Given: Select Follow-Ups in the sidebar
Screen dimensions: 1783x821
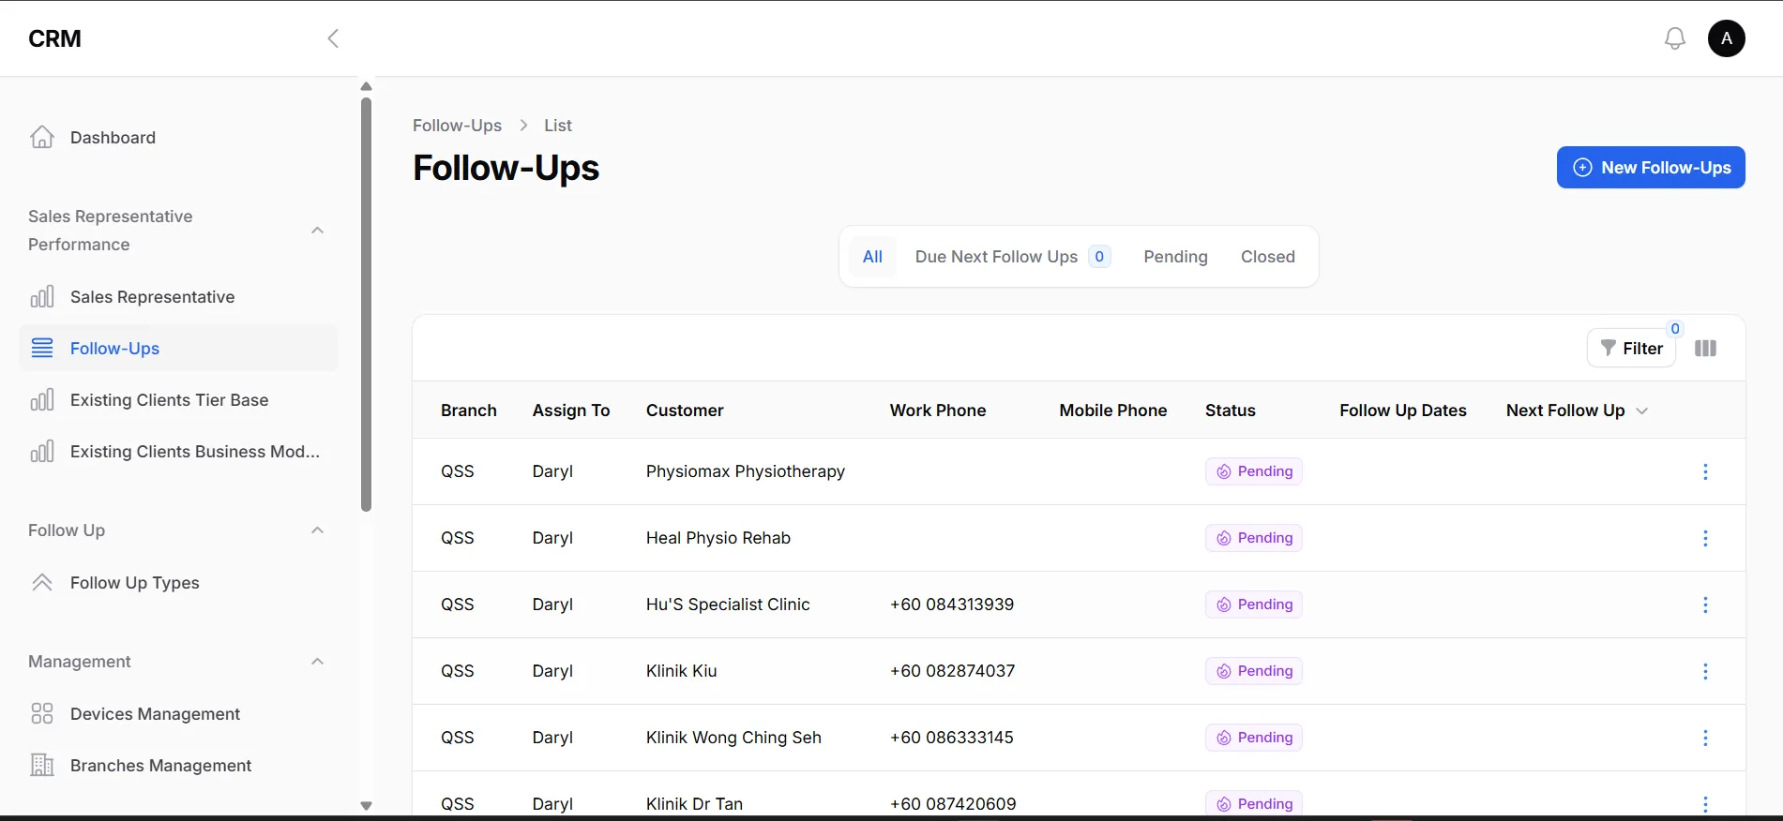Looking at the screenshot, I should point(178,349).
